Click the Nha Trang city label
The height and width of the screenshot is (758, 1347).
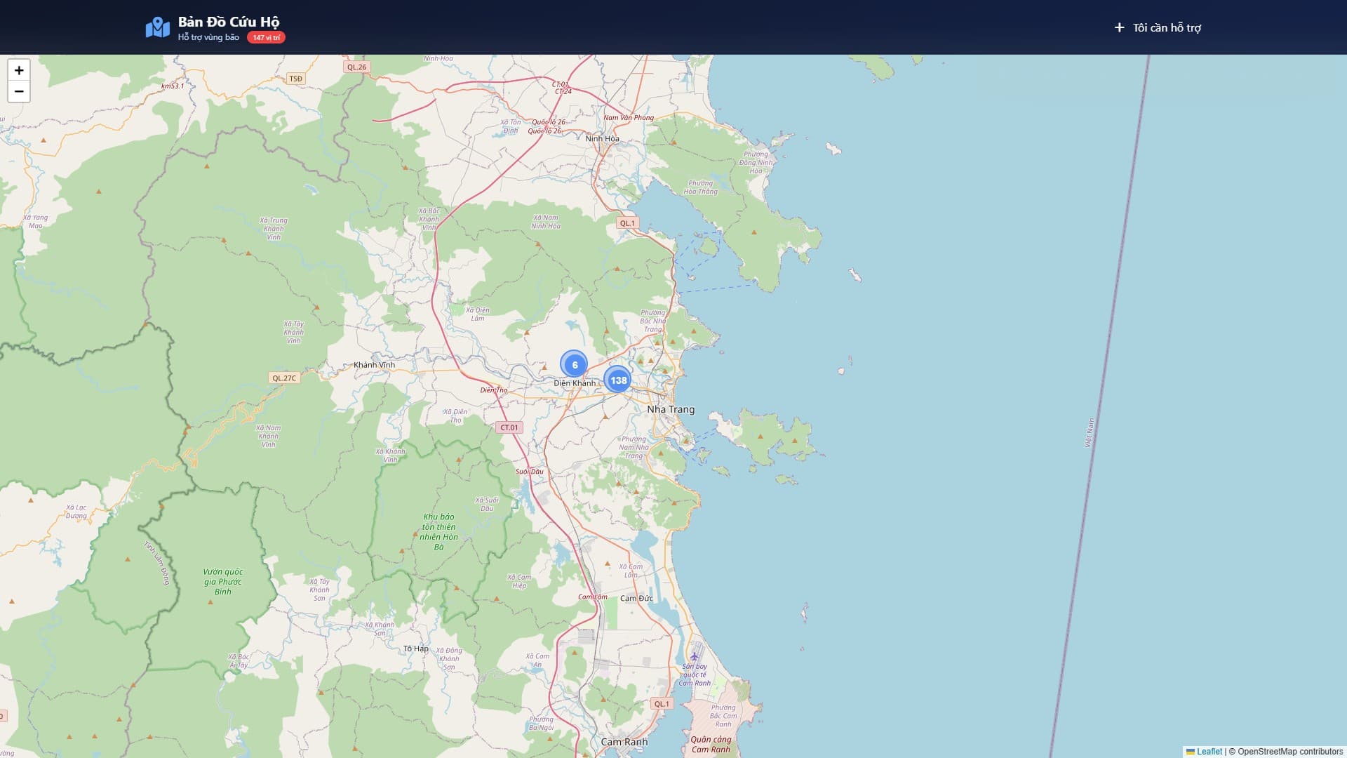coord(671,409)
